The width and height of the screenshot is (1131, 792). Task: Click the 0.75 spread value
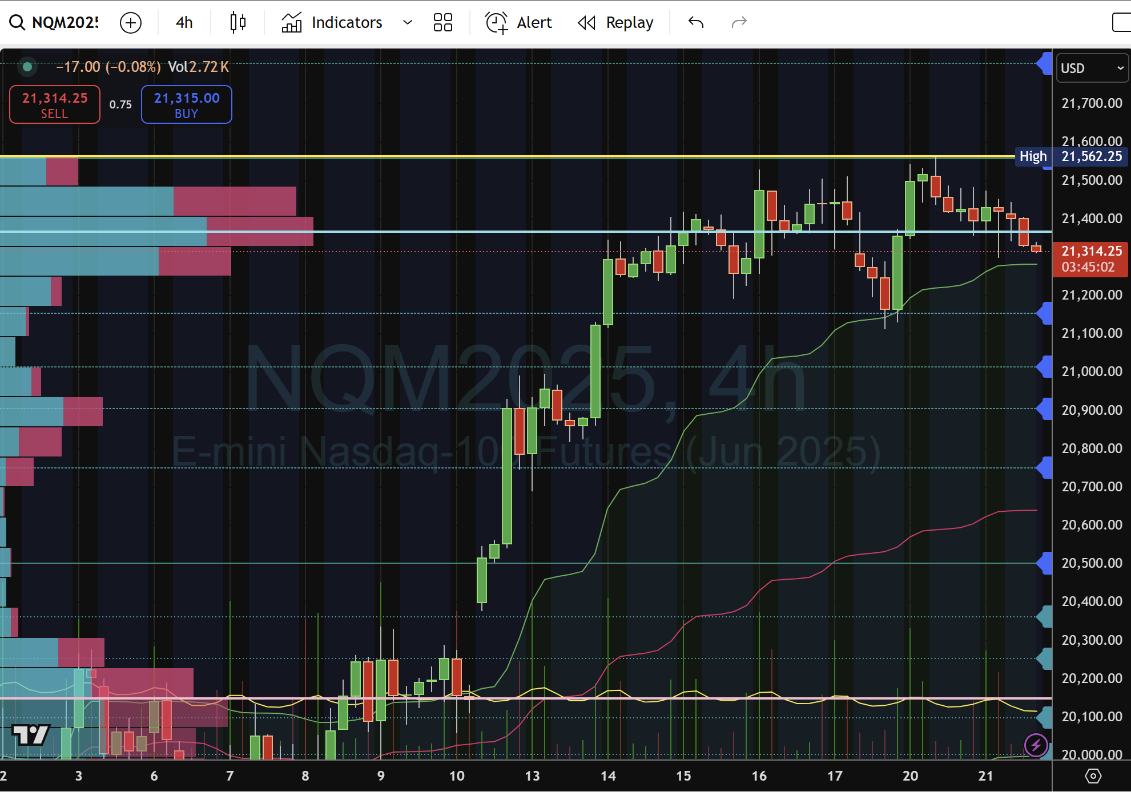(x=120, y=104)
